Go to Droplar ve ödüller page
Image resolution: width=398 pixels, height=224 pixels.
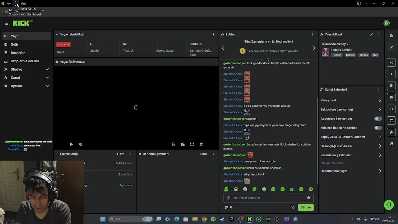pos(26,61)
